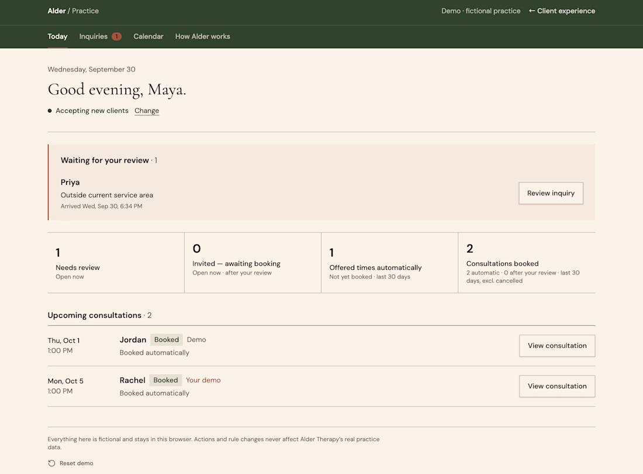The height and width of the screenshot is (474, 643).
Task: Click the Booked tag beside Rachel
Action: 165,380
